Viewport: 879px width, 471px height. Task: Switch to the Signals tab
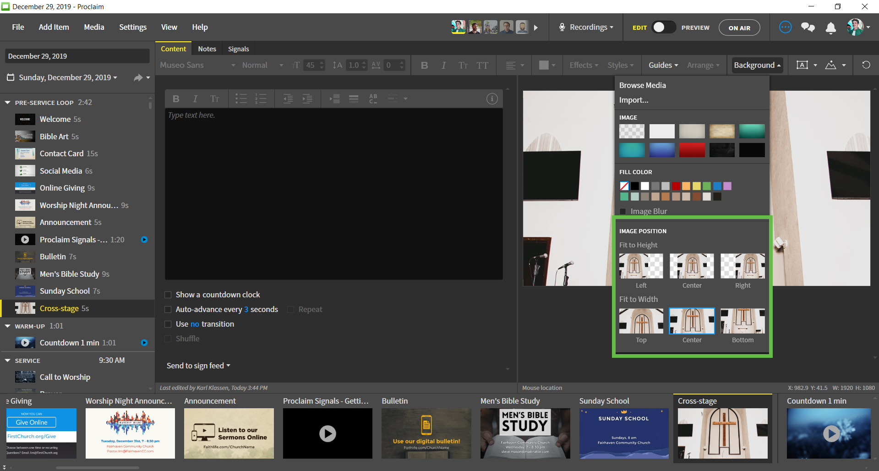tap(238, 49)
